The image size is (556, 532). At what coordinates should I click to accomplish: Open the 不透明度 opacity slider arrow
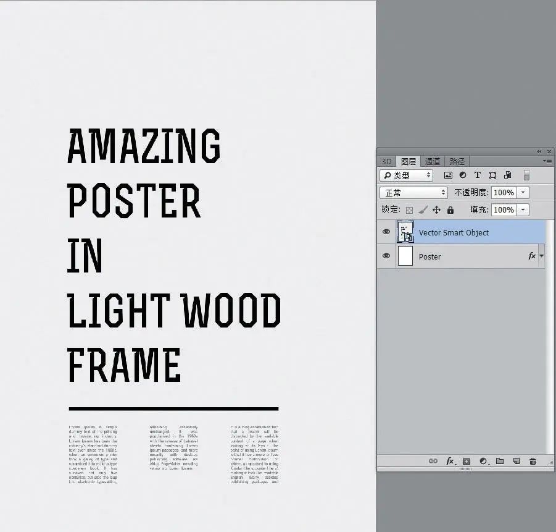523,193
